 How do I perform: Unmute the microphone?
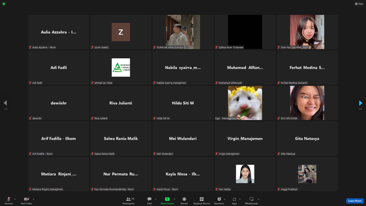click(x=9, y=200)
